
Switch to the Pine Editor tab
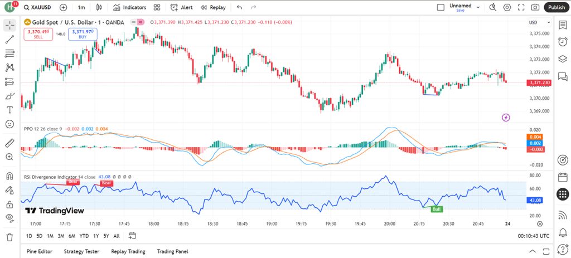40,251
